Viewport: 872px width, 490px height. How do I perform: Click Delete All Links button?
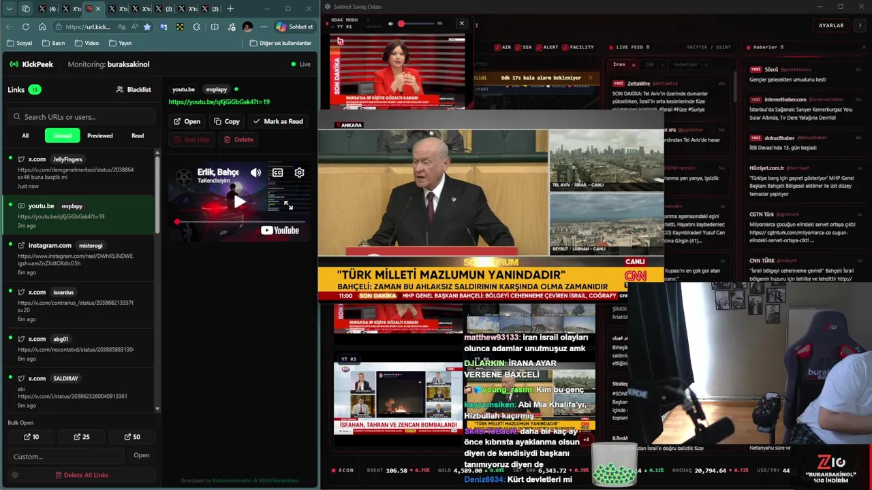coord(82,475)
